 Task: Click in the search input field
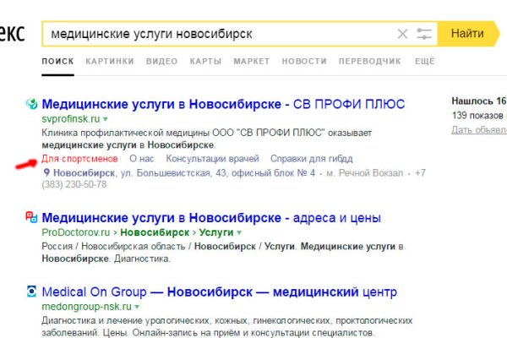pos(211,34)
